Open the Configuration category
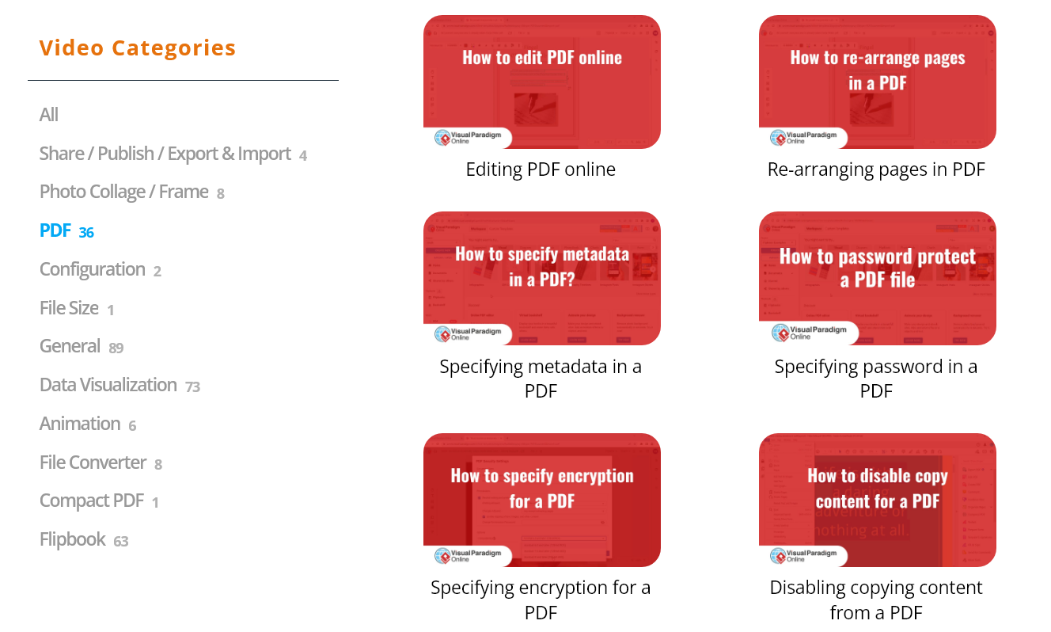This screenshot has height=632, width=1051. point(93,269)
